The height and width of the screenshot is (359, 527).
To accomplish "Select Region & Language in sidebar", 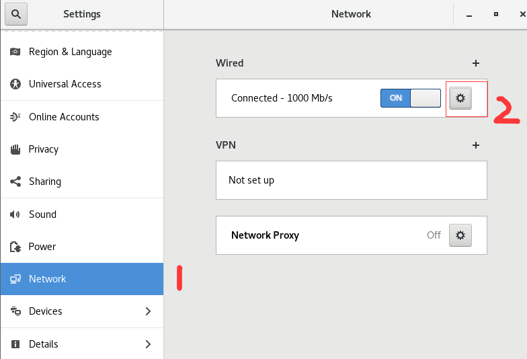I will coord(70,52).
